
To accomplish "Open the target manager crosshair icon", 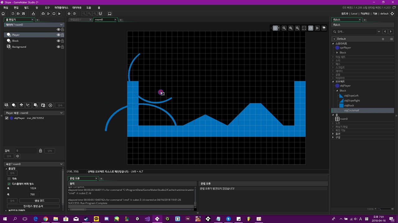I will pyautogui.click(x=392, y=14).
